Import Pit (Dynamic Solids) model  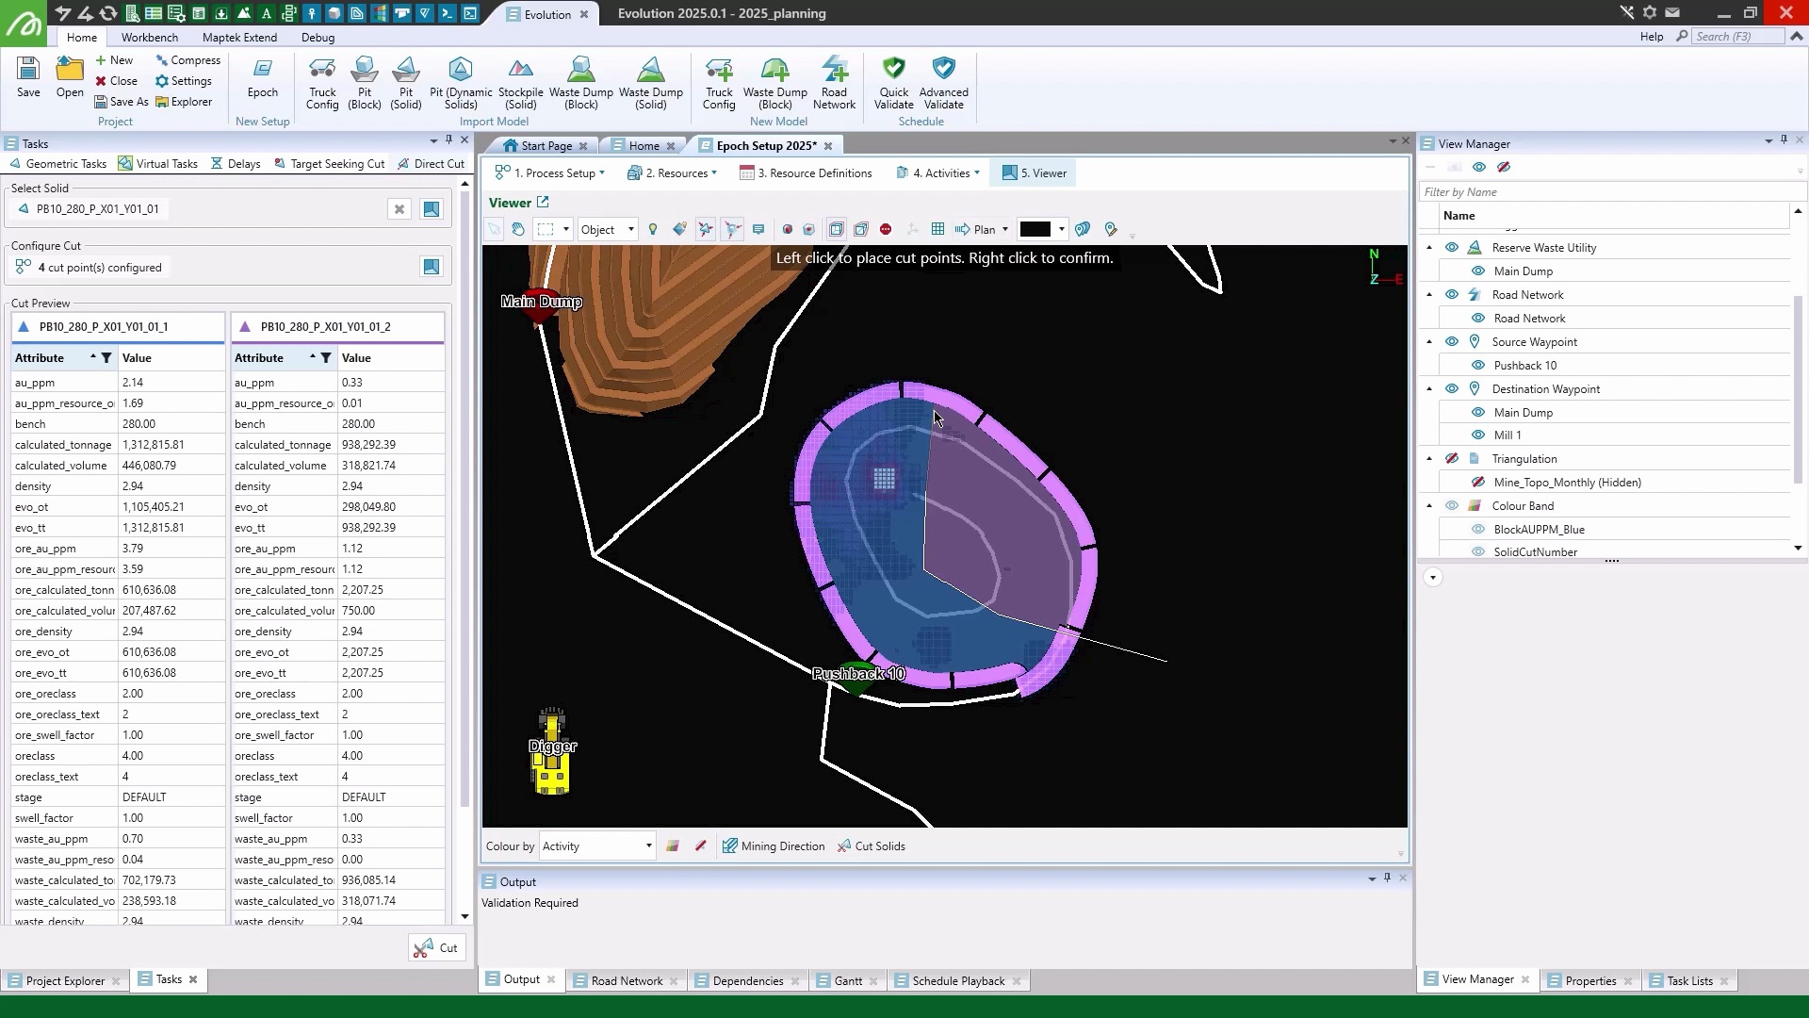tap(461, 83)
